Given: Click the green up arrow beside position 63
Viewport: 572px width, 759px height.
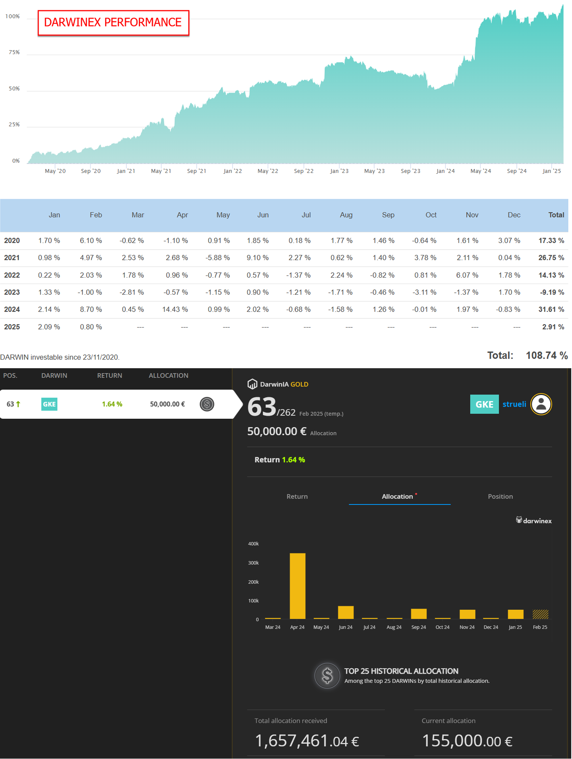Looking at the screenshot, I should [18, 404].
